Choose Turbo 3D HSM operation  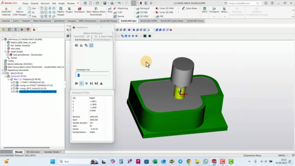[x=165, y=8]
